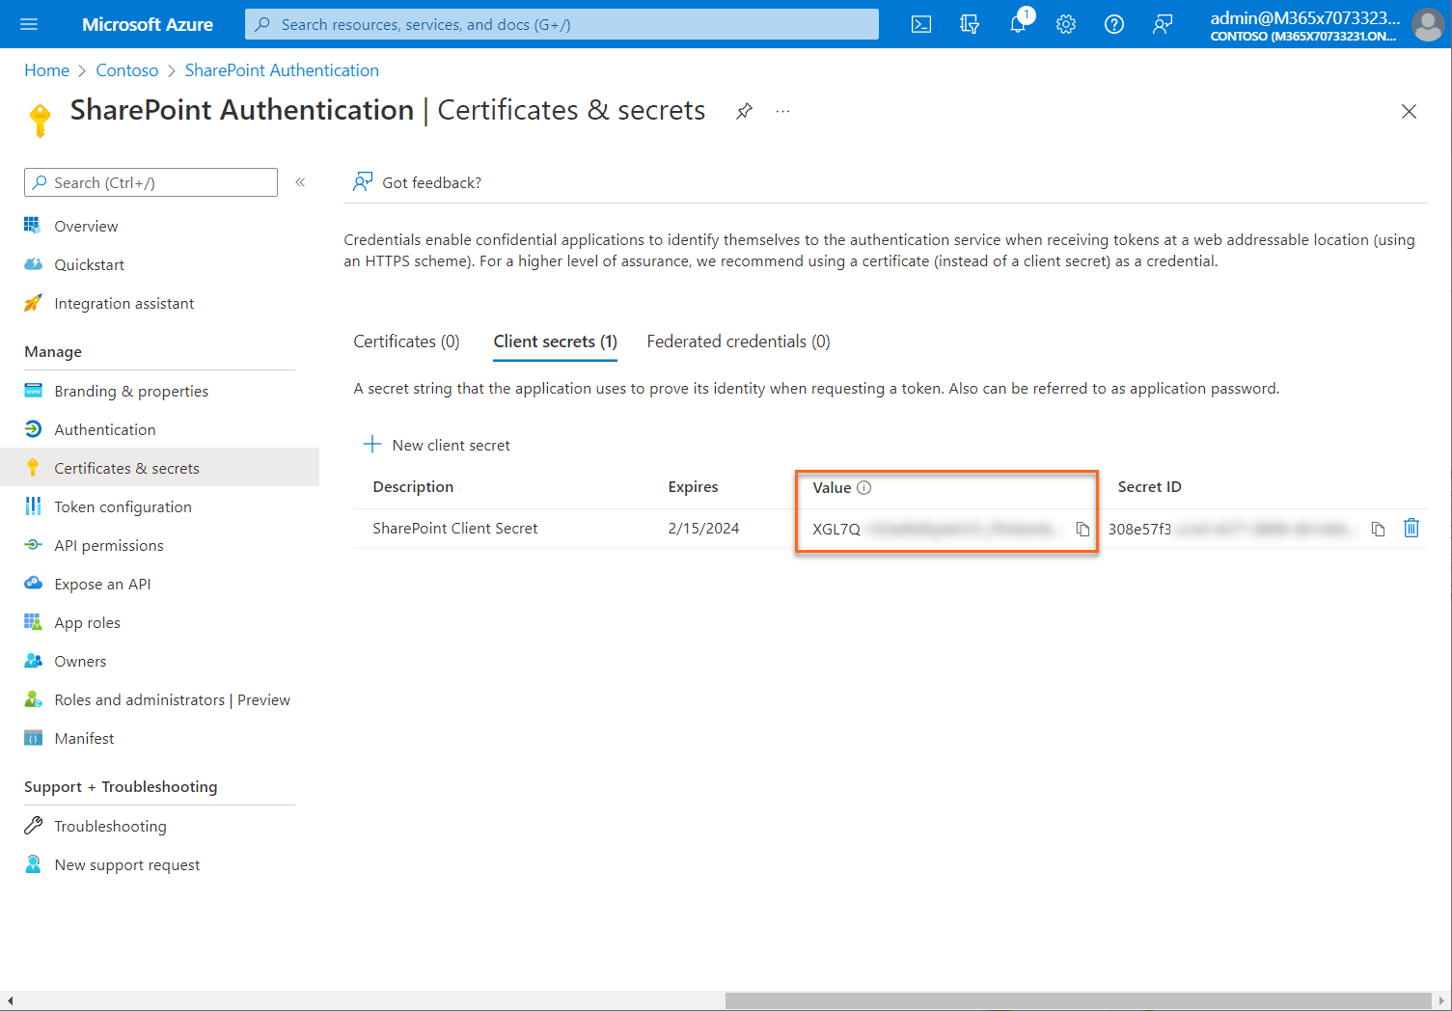Open the portal settings gear
The width and height of the screenshot is (1452, 1011).
click(1065, 24)
